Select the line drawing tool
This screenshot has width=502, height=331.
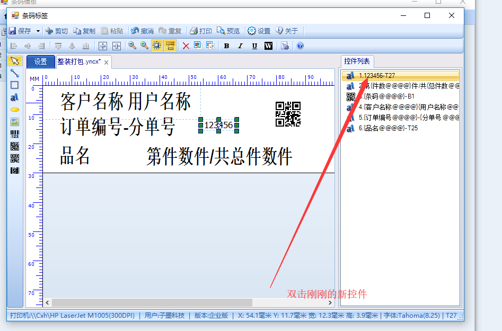point(15,73)
